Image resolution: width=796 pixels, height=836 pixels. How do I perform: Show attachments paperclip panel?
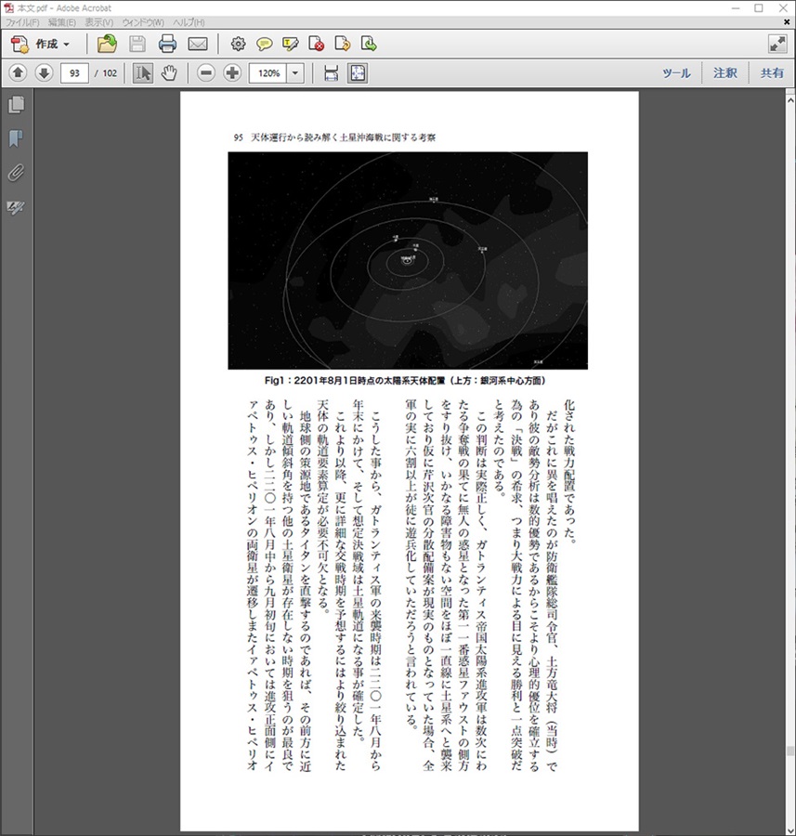[x=17, y=173]
